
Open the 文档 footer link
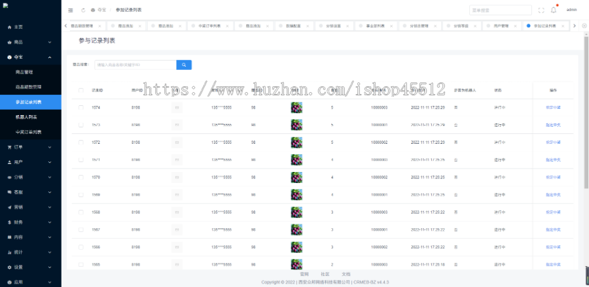tap(346, 274)
